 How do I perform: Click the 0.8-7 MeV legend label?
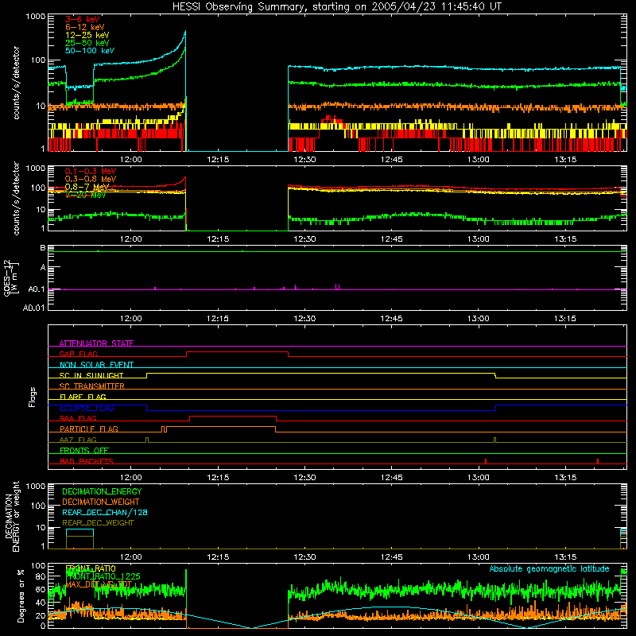point(87,187)
